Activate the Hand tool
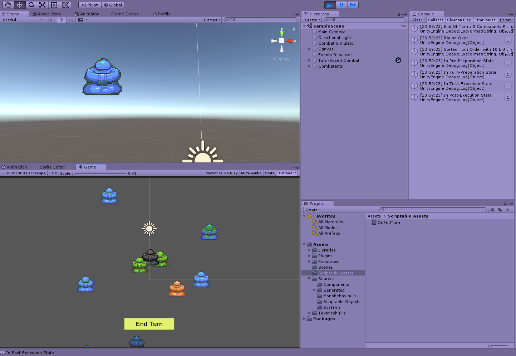 tap(8, 5)
